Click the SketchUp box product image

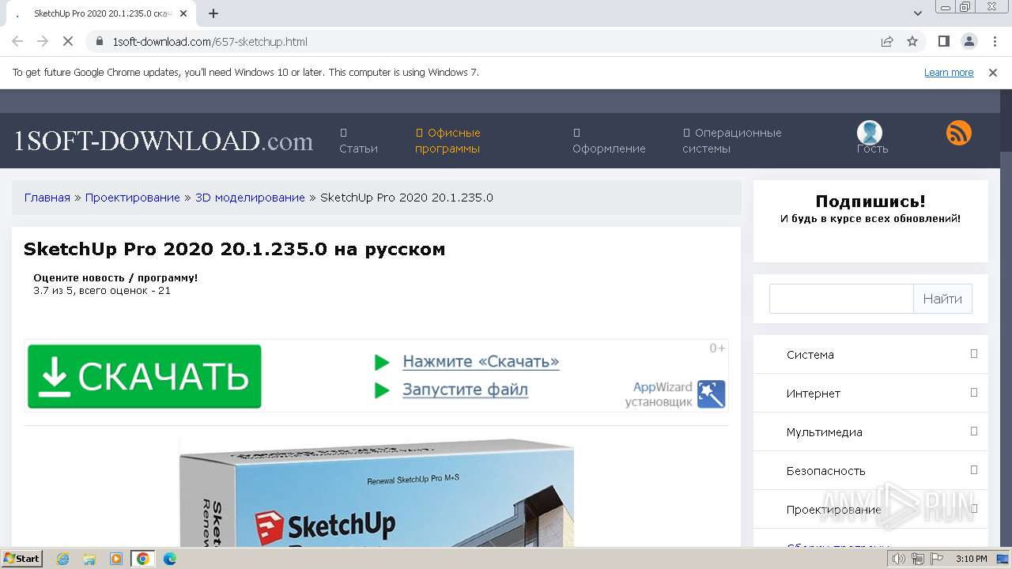(376, 492)
